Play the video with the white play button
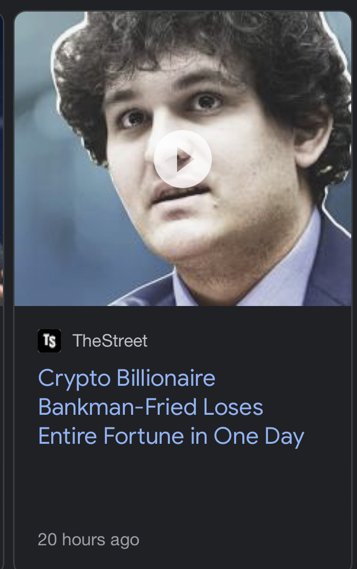Screen dimensions: 357x569 183,159
